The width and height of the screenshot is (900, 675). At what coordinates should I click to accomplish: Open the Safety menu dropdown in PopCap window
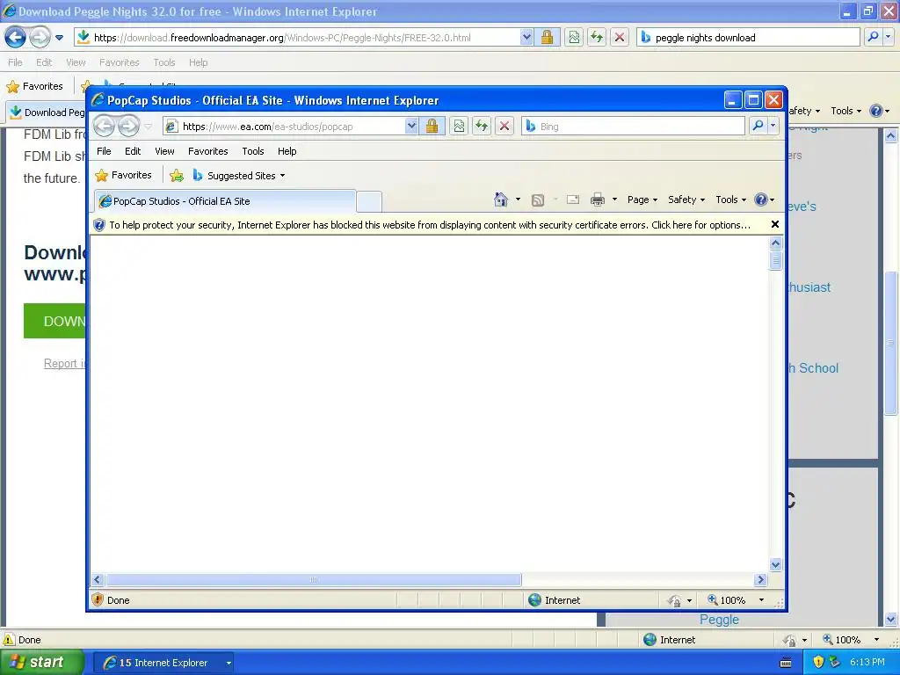(686, 200)
